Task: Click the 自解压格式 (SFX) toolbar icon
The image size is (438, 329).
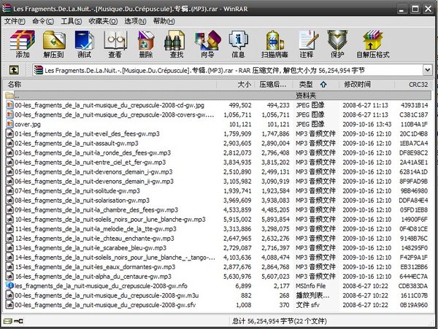Action: pyautogui.click(x=373, y=44)
